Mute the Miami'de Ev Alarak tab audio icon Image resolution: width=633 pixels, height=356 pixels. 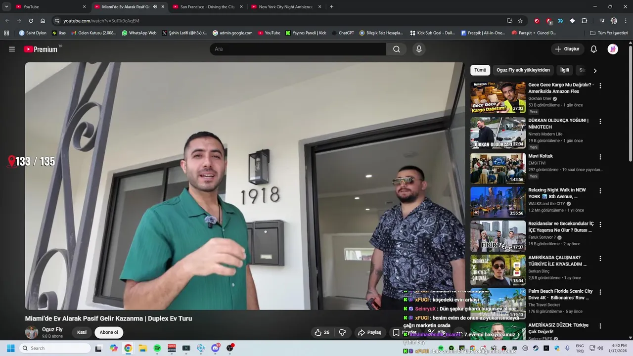pyautogui.click(x=155, y=7)
